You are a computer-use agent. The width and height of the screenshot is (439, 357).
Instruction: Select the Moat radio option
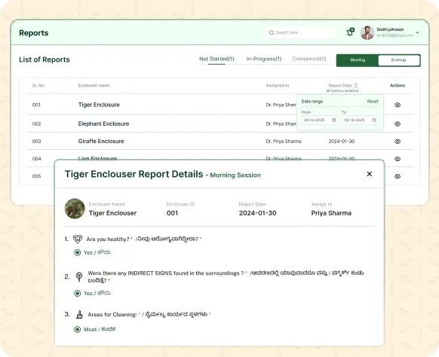pos(77,329)
